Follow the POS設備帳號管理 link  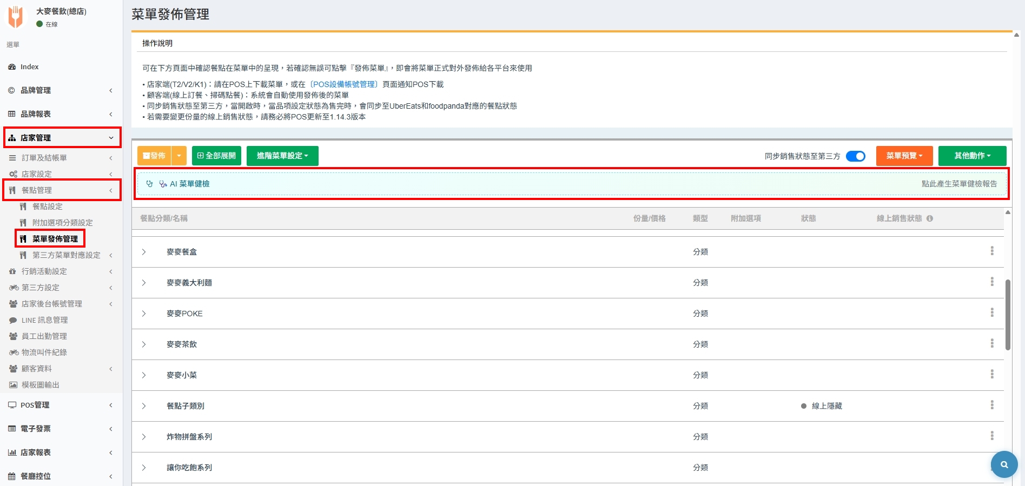(343, 84)
